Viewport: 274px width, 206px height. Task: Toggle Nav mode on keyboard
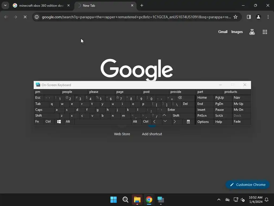[241, 98]
